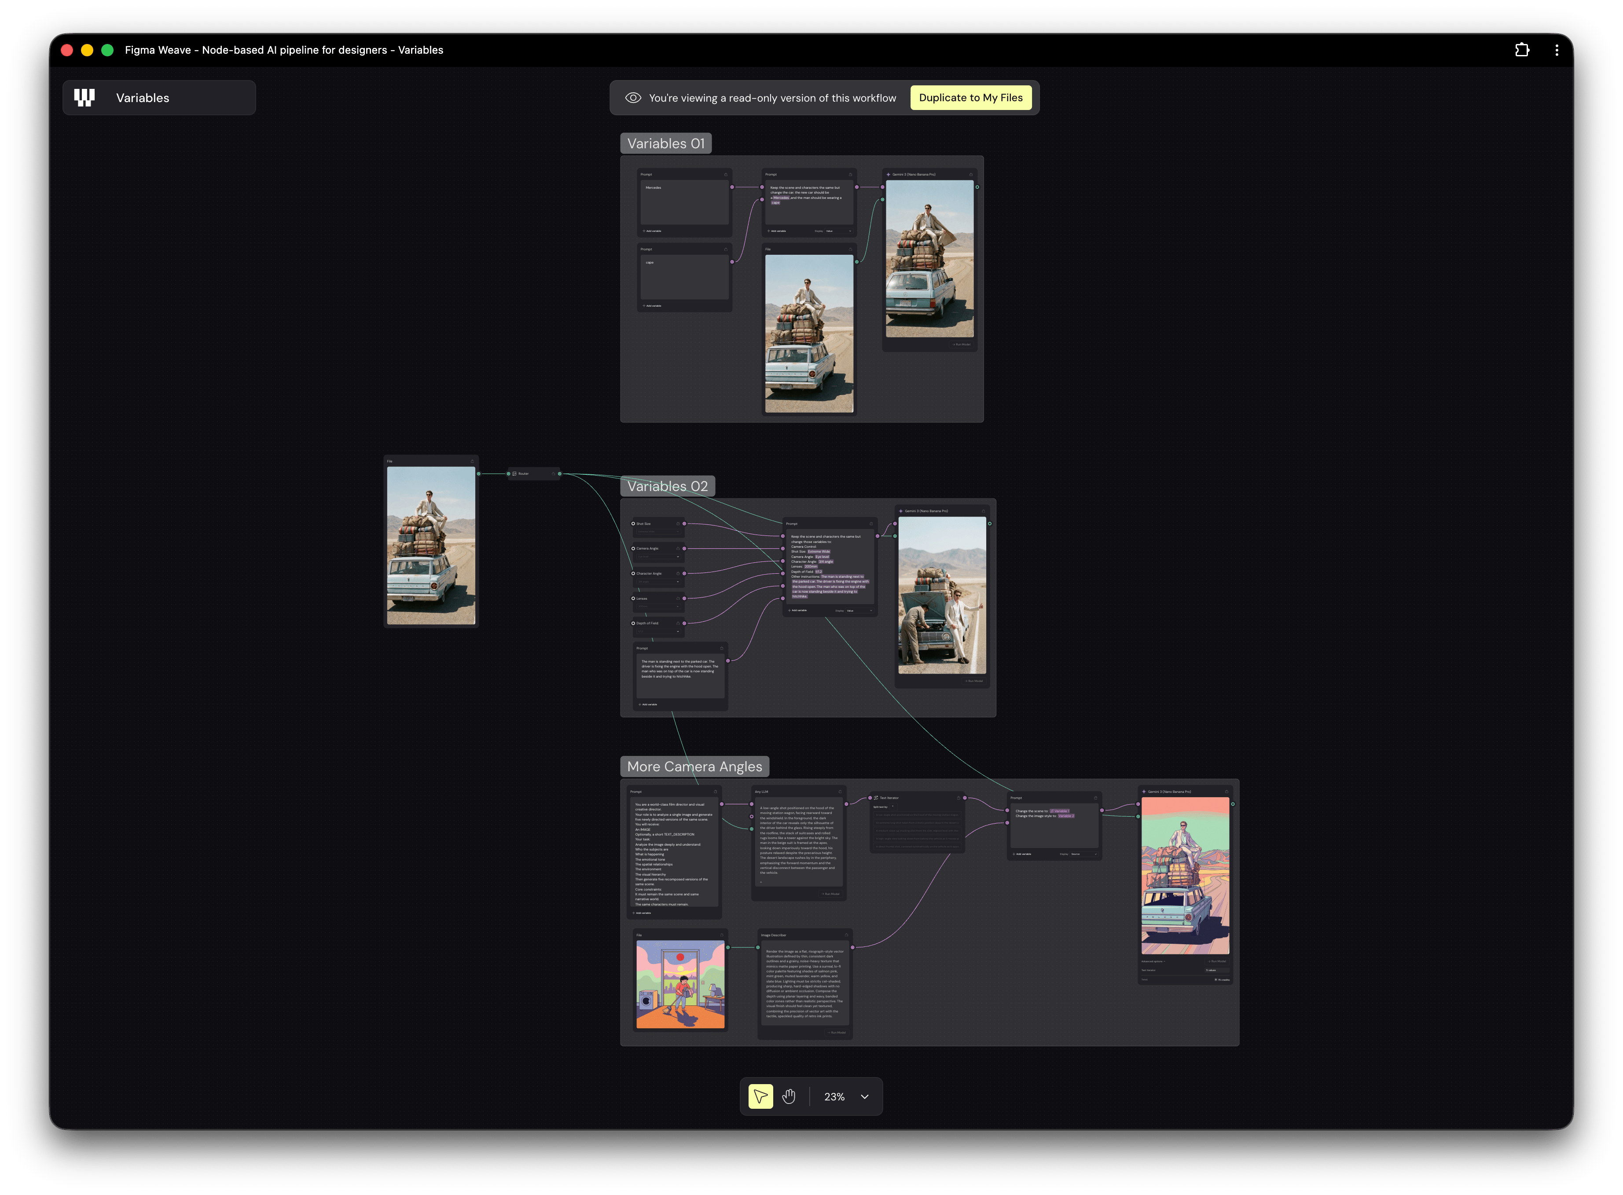
Task: Select the Camera Angle radio button
Action: pos(633,549)
